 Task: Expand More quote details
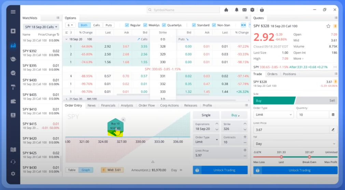[x=298, y=59]
